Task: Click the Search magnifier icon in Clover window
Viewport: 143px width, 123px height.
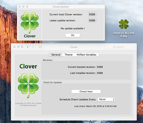Action: click(x=114, y=47)
